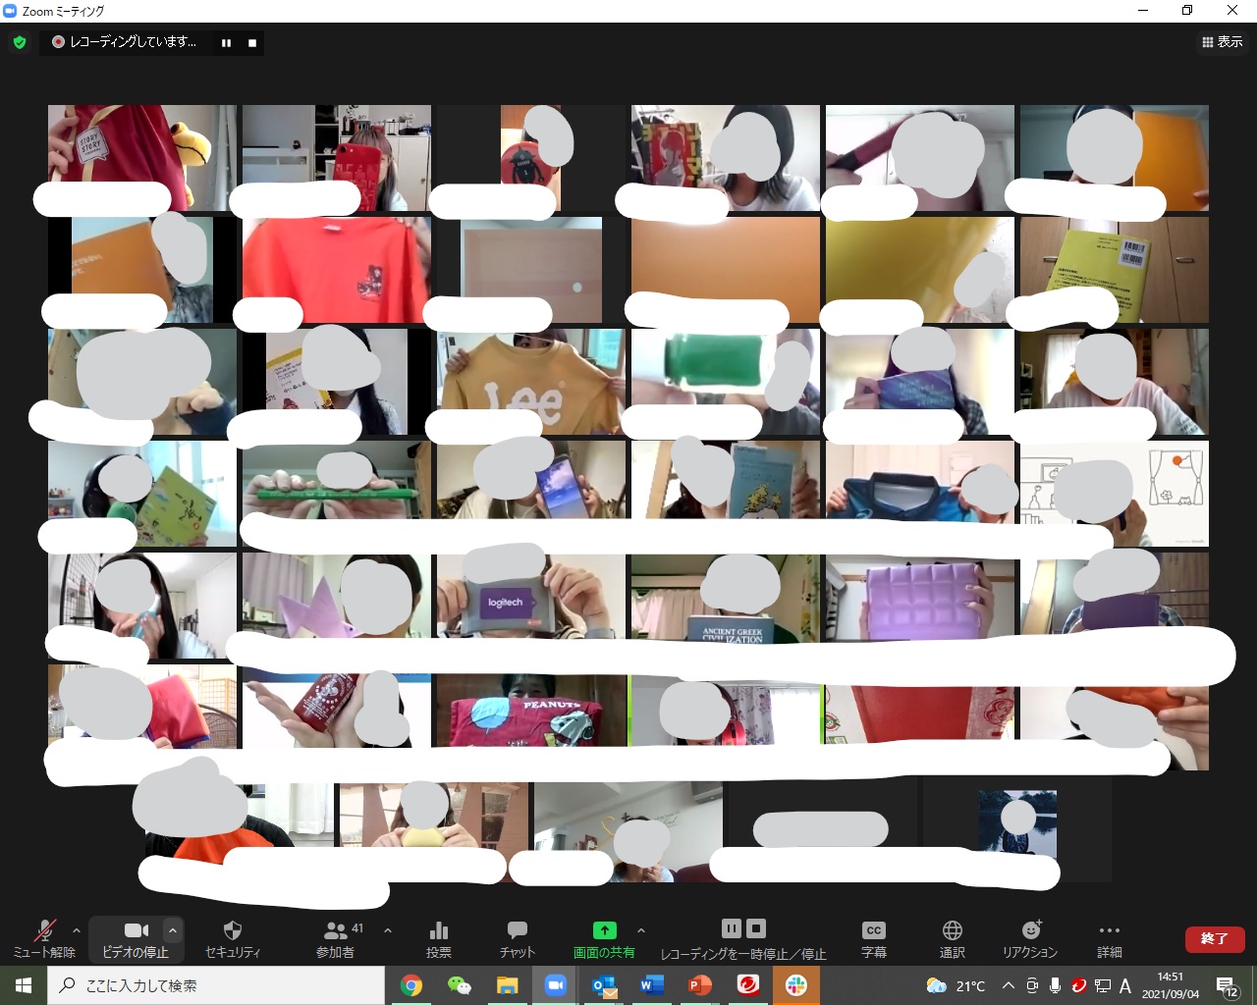Open the 詳細 more options menu

click(x=1109, y=938)
